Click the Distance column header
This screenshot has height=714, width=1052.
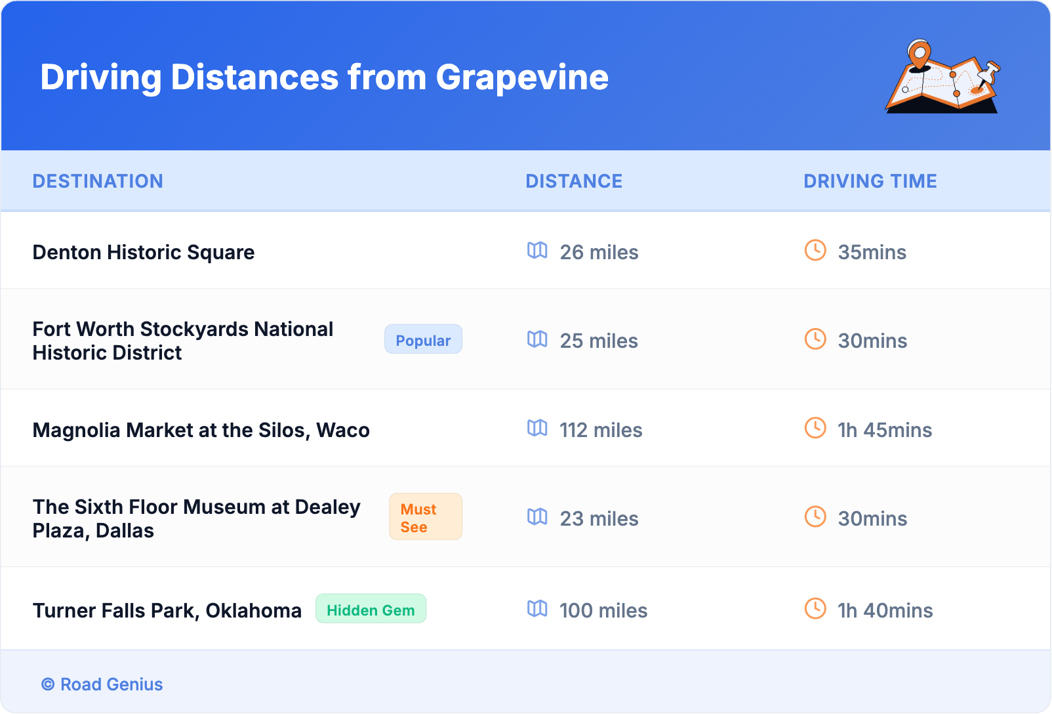click(x=574, y=181)
